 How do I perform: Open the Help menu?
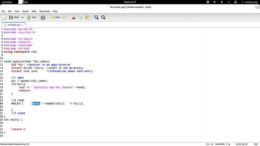click(x=55, y=11)
